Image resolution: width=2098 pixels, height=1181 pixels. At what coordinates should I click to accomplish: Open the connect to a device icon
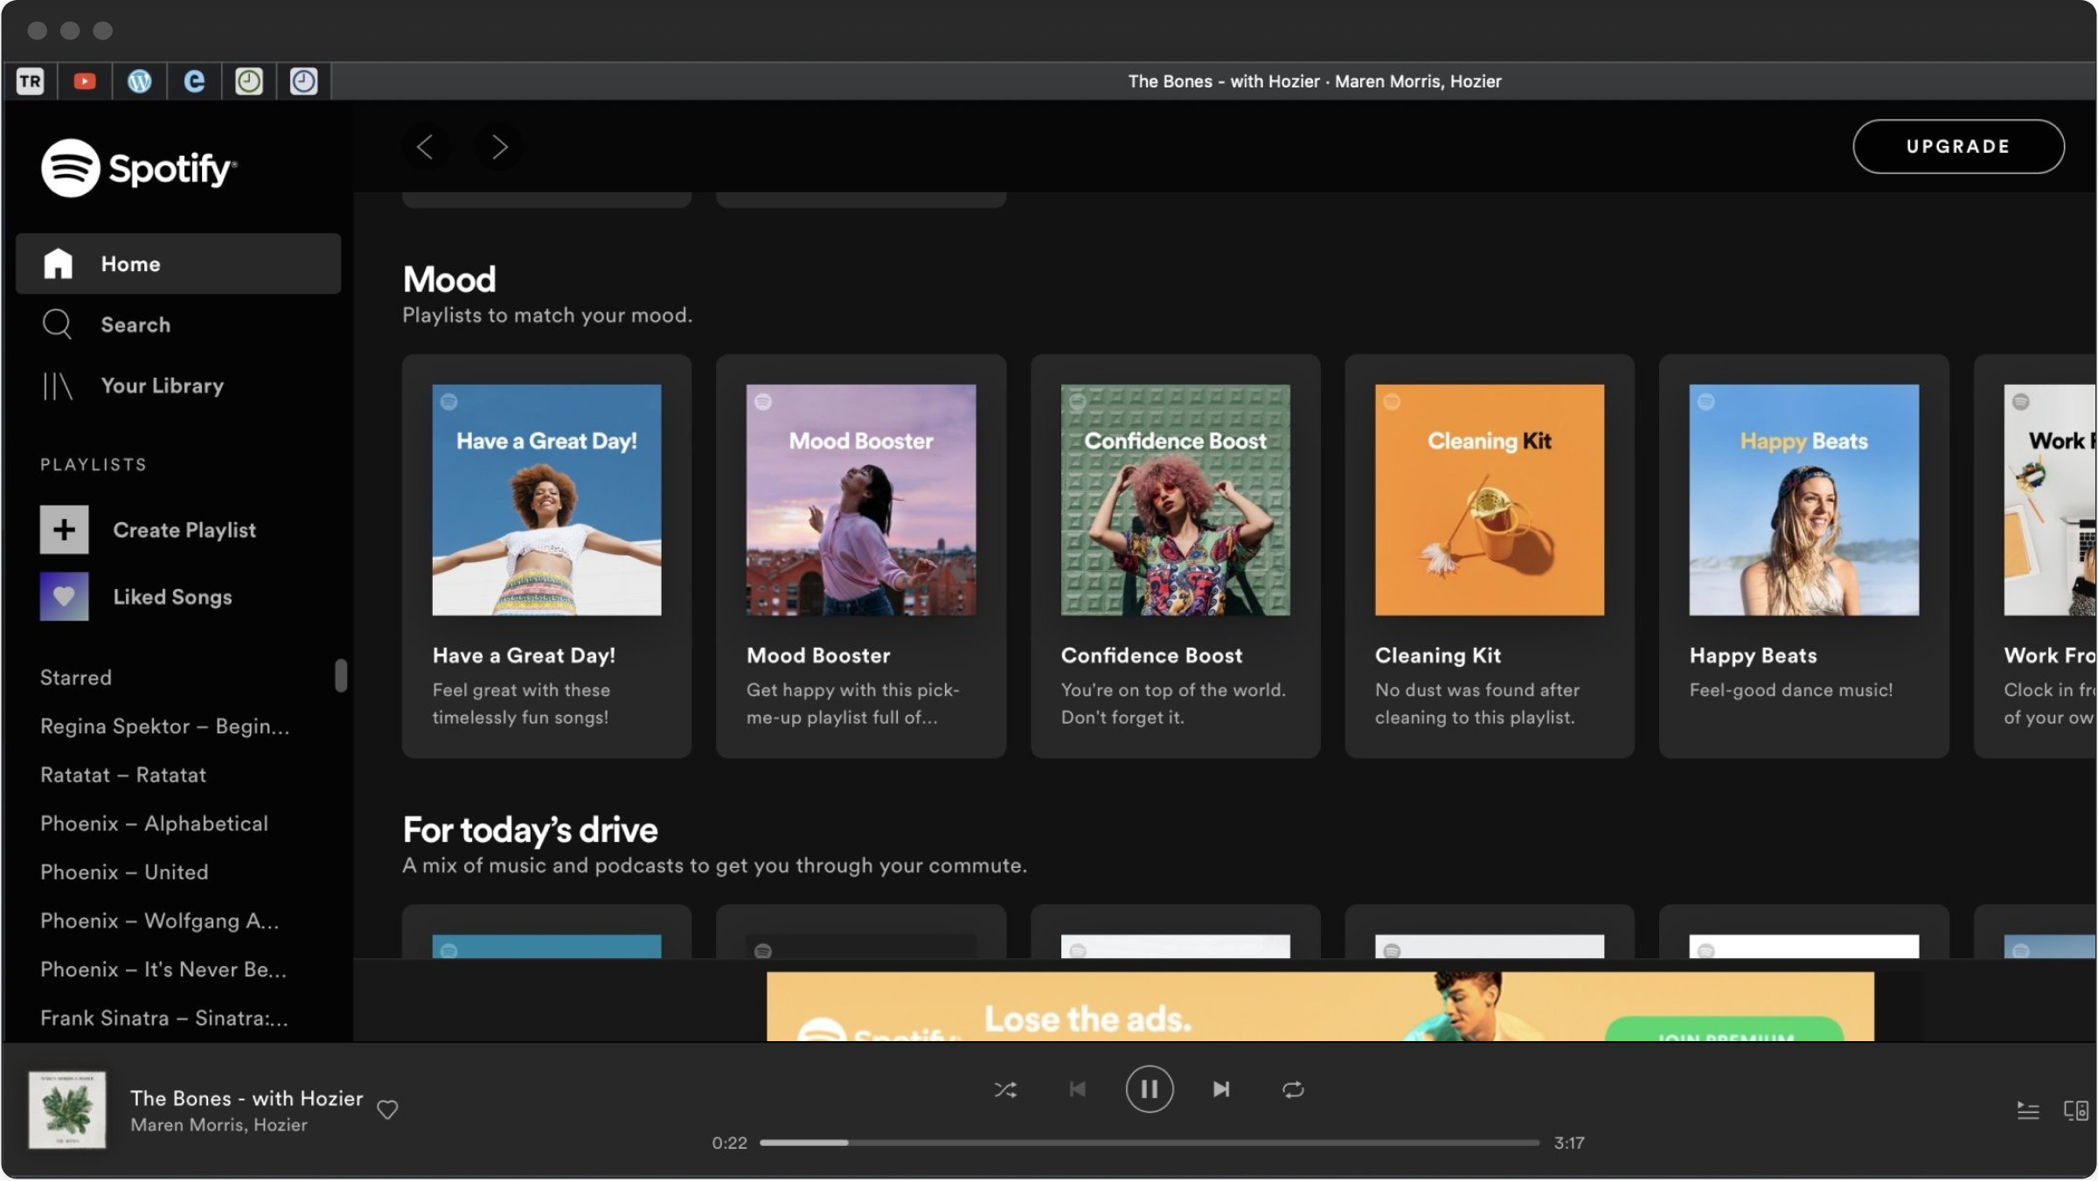tap(2076, 1110)
